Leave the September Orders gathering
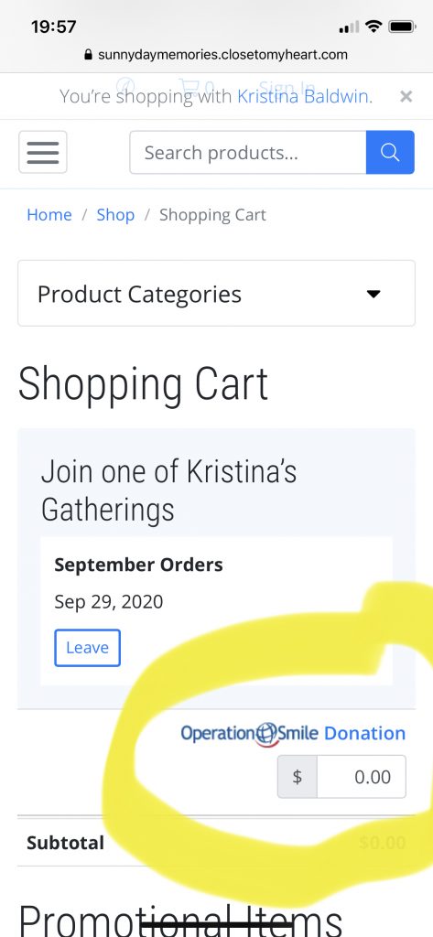 pos(87,648)
